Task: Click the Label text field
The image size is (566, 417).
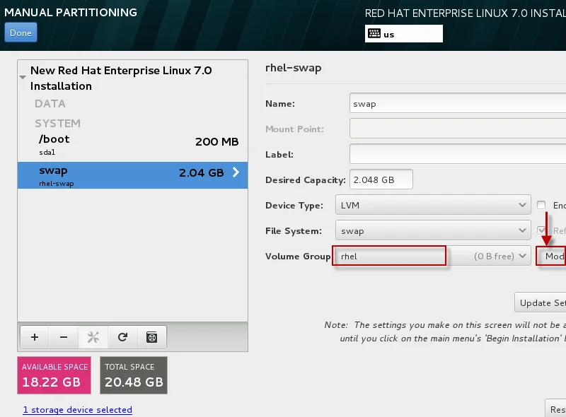Action: click(x=457, y=154)
